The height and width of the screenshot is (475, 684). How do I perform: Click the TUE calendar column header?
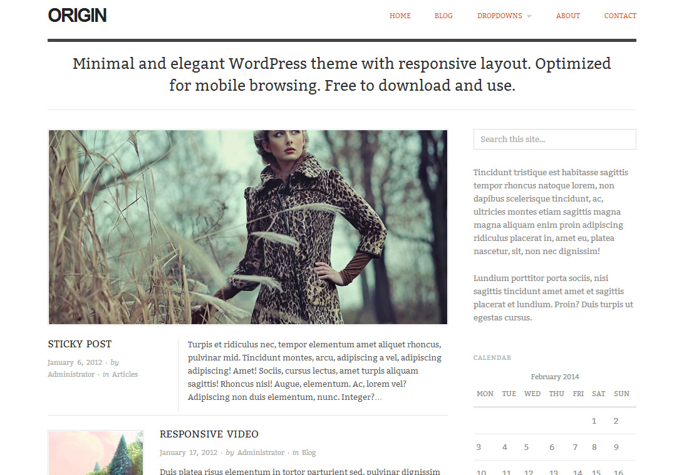coord(509,394)
